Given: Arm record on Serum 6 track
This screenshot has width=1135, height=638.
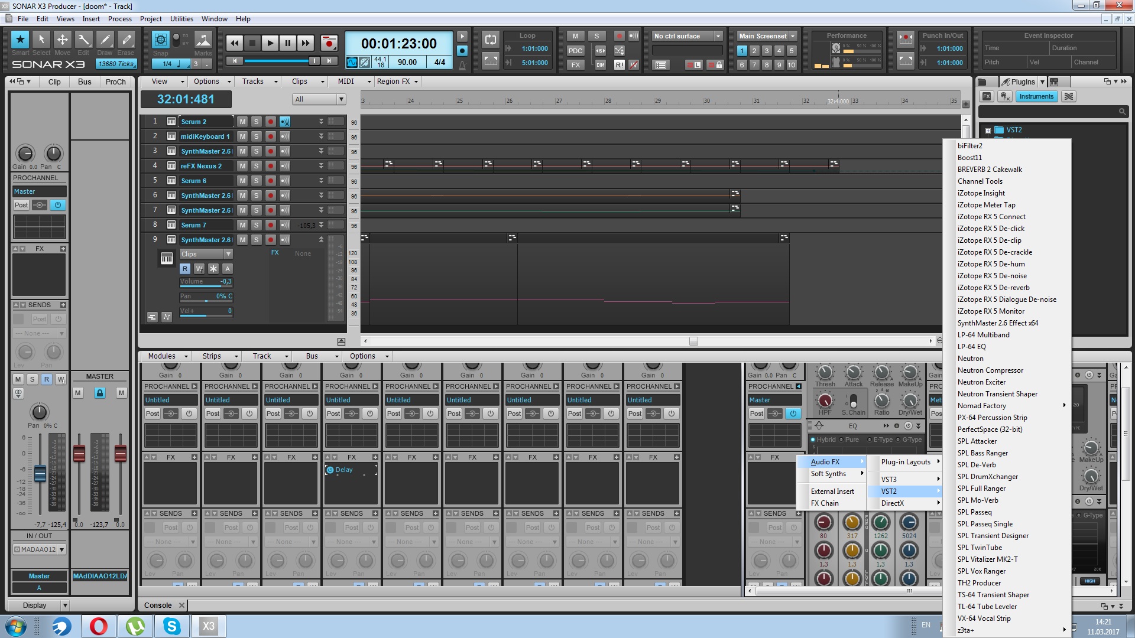Looking at the screenshot, I should pyautogui.click(x=270, y=181).
